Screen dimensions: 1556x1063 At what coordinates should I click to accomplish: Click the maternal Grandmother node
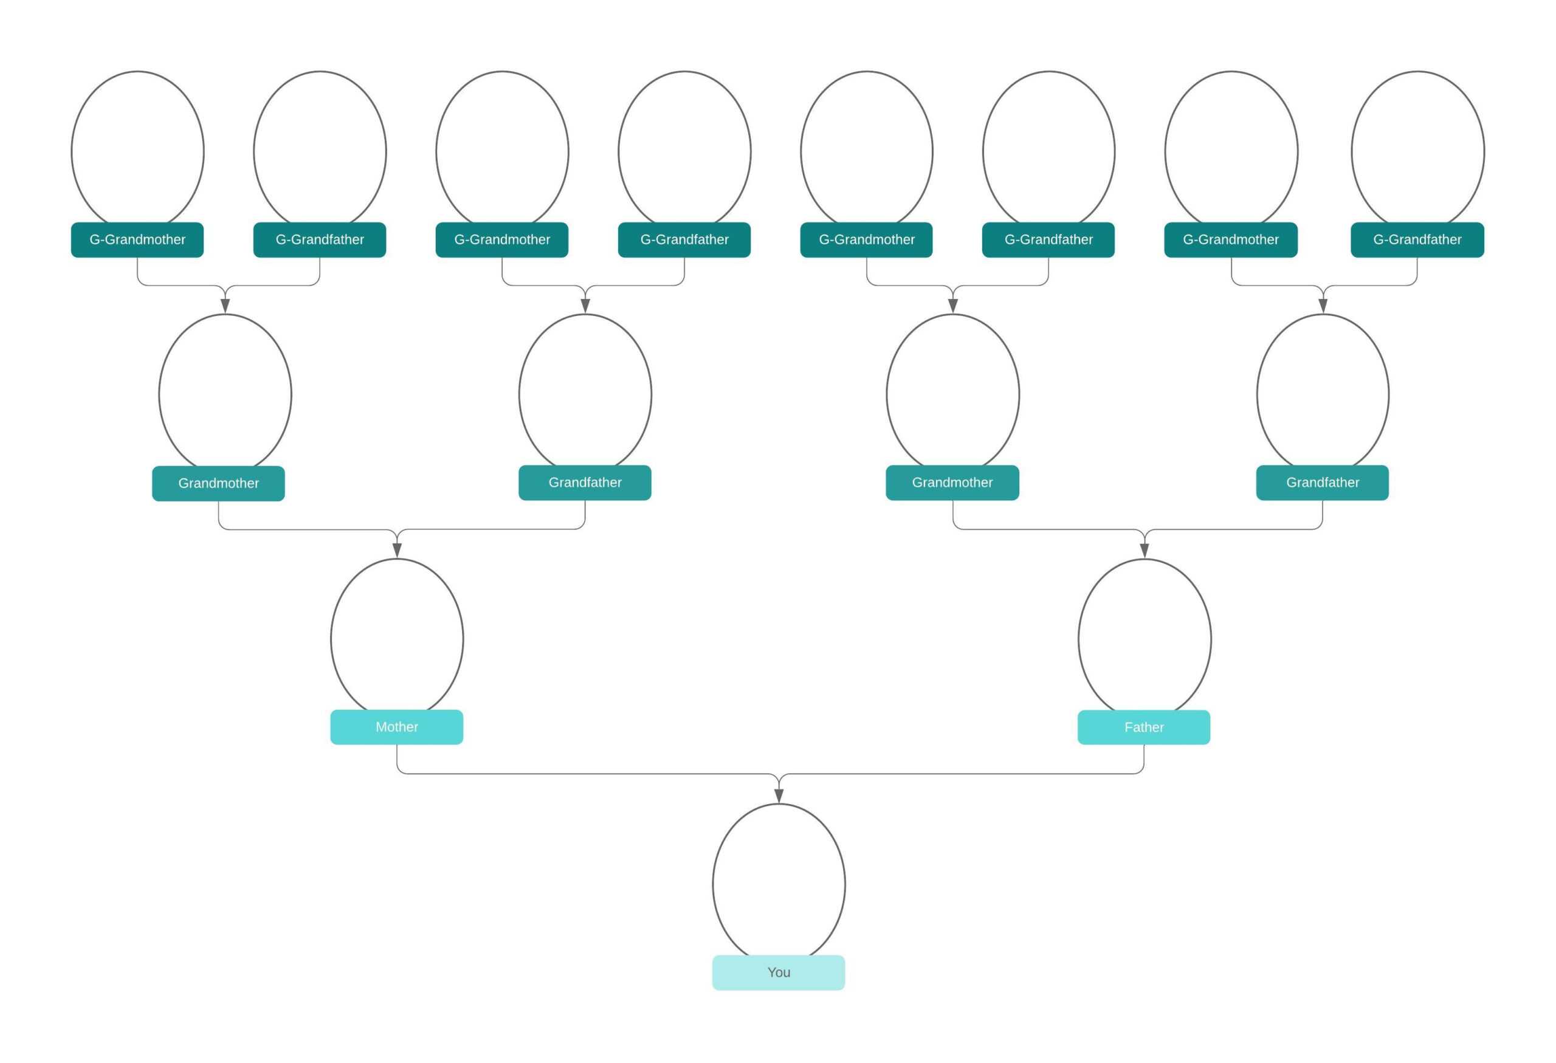(x=219, y=481)
